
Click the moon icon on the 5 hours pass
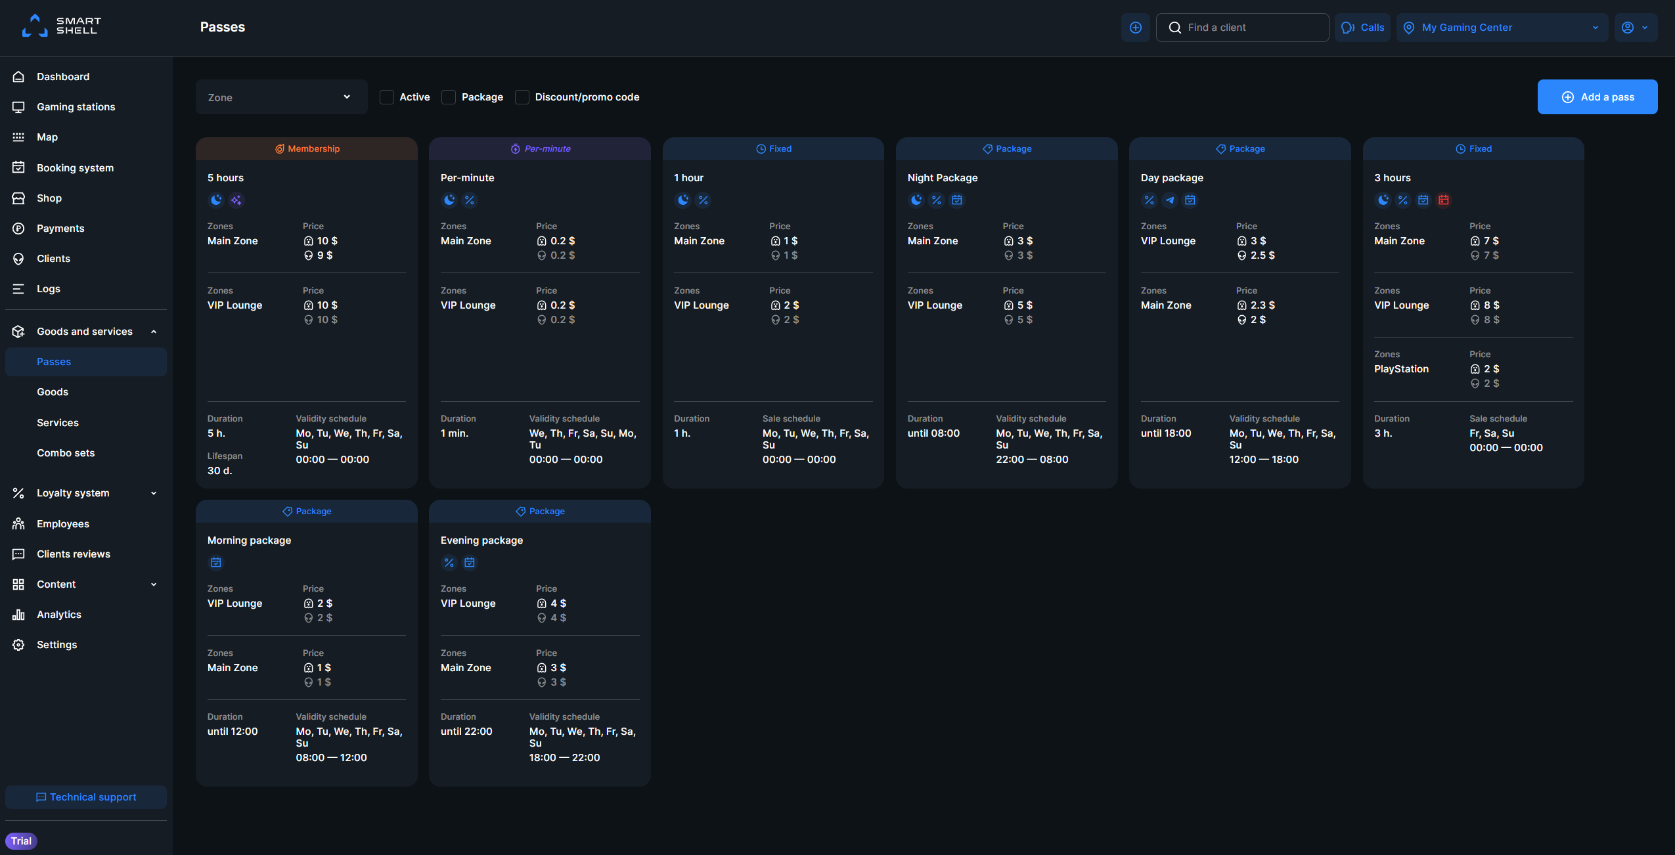216,200
